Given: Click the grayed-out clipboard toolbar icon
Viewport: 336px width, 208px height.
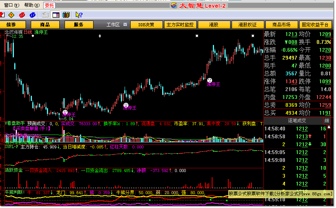Looking at the screenshot, I should click(x=45, y=15).
